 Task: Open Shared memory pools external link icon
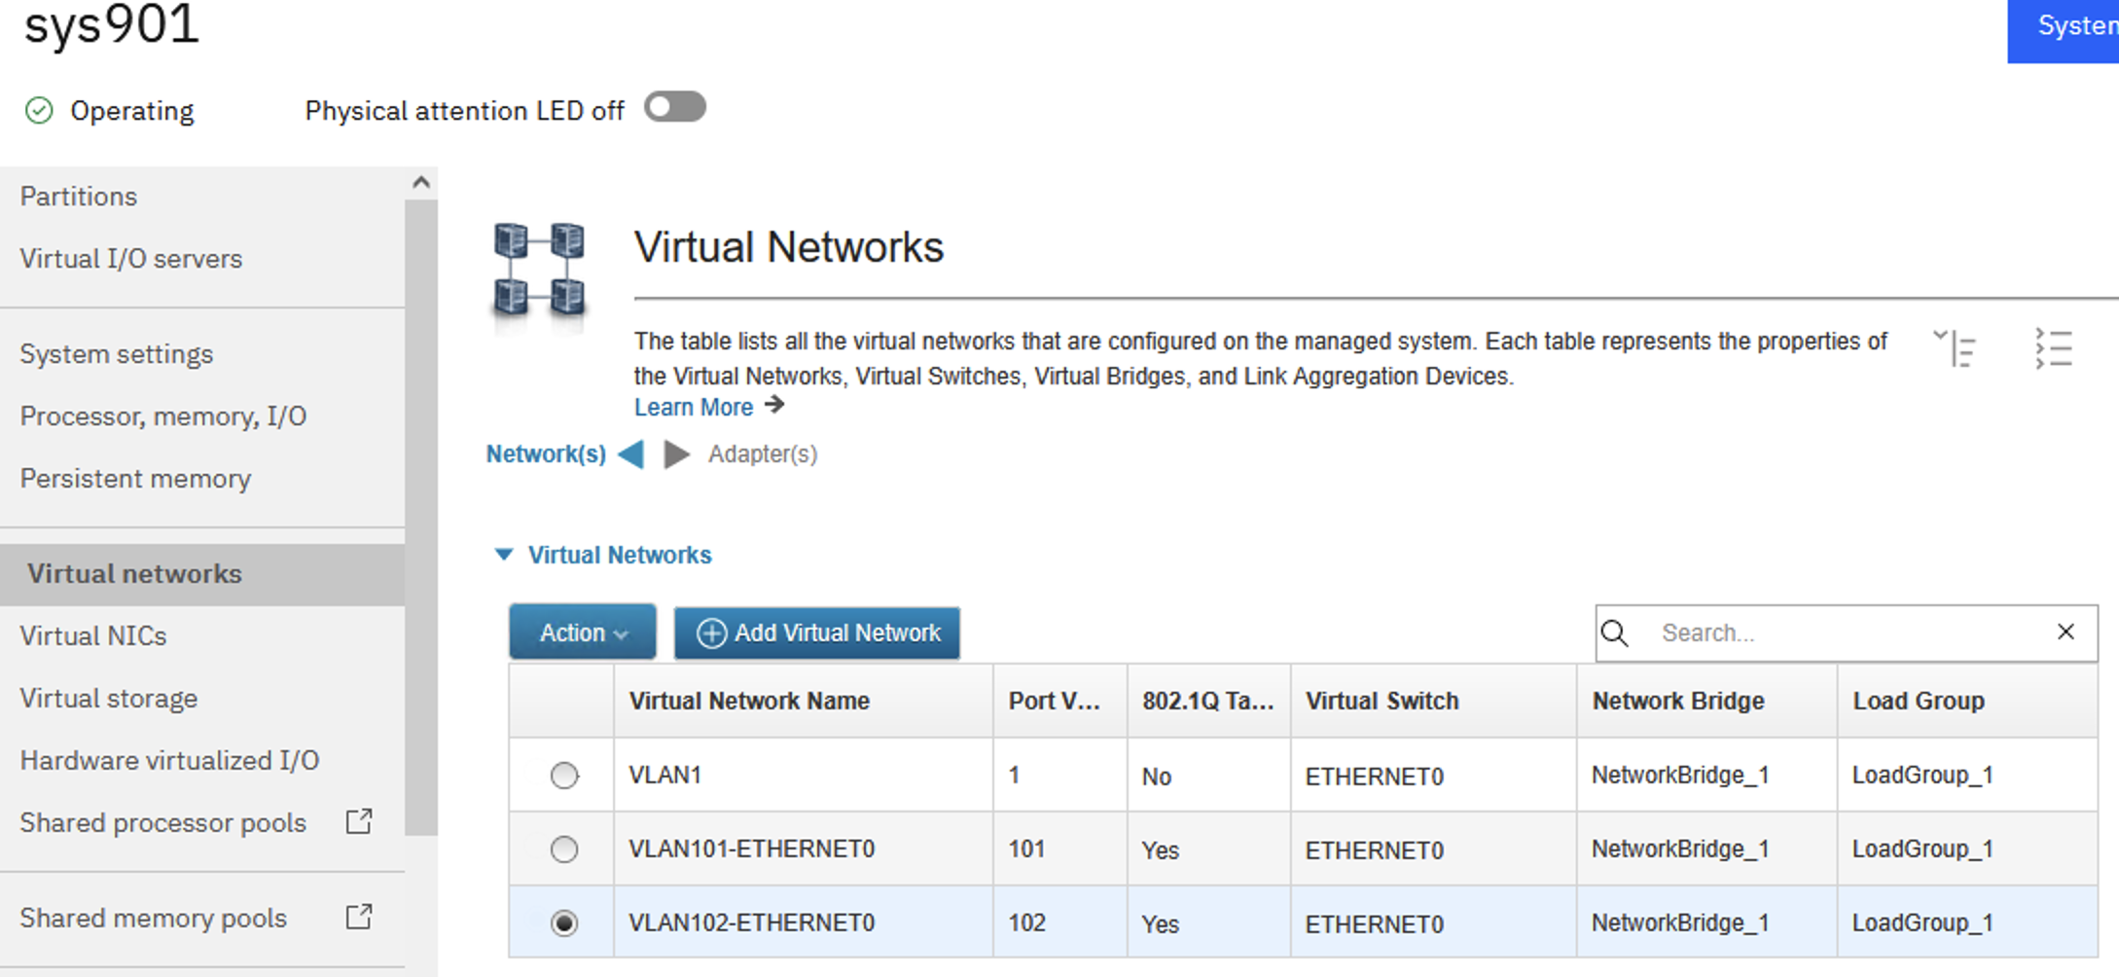359,917
